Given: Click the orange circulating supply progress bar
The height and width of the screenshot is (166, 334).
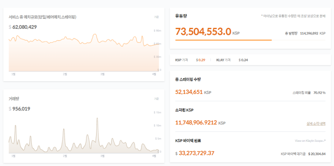Looking at the screenshot, I should tap(223, 40).
